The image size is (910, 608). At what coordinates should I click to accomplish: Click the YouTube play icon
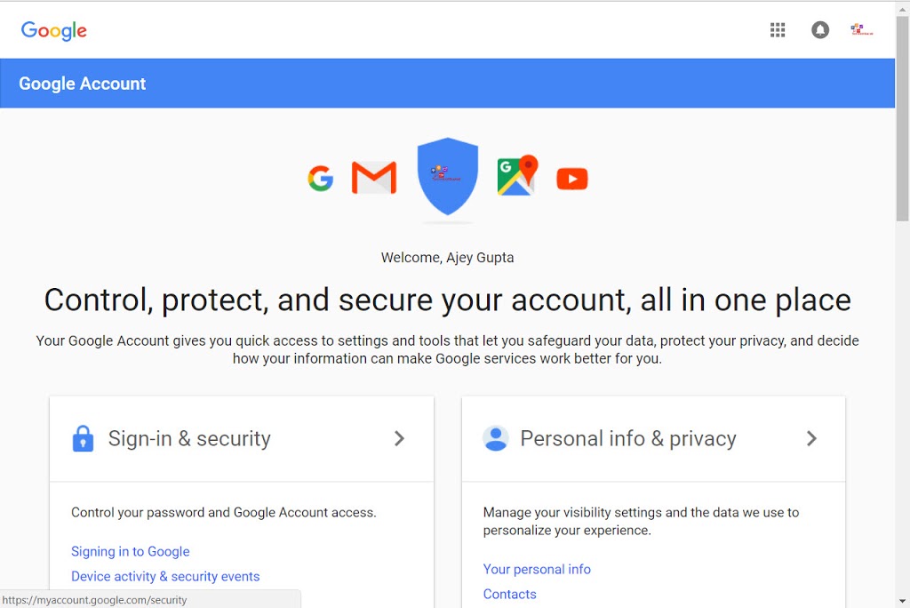(x=572, y=180)
